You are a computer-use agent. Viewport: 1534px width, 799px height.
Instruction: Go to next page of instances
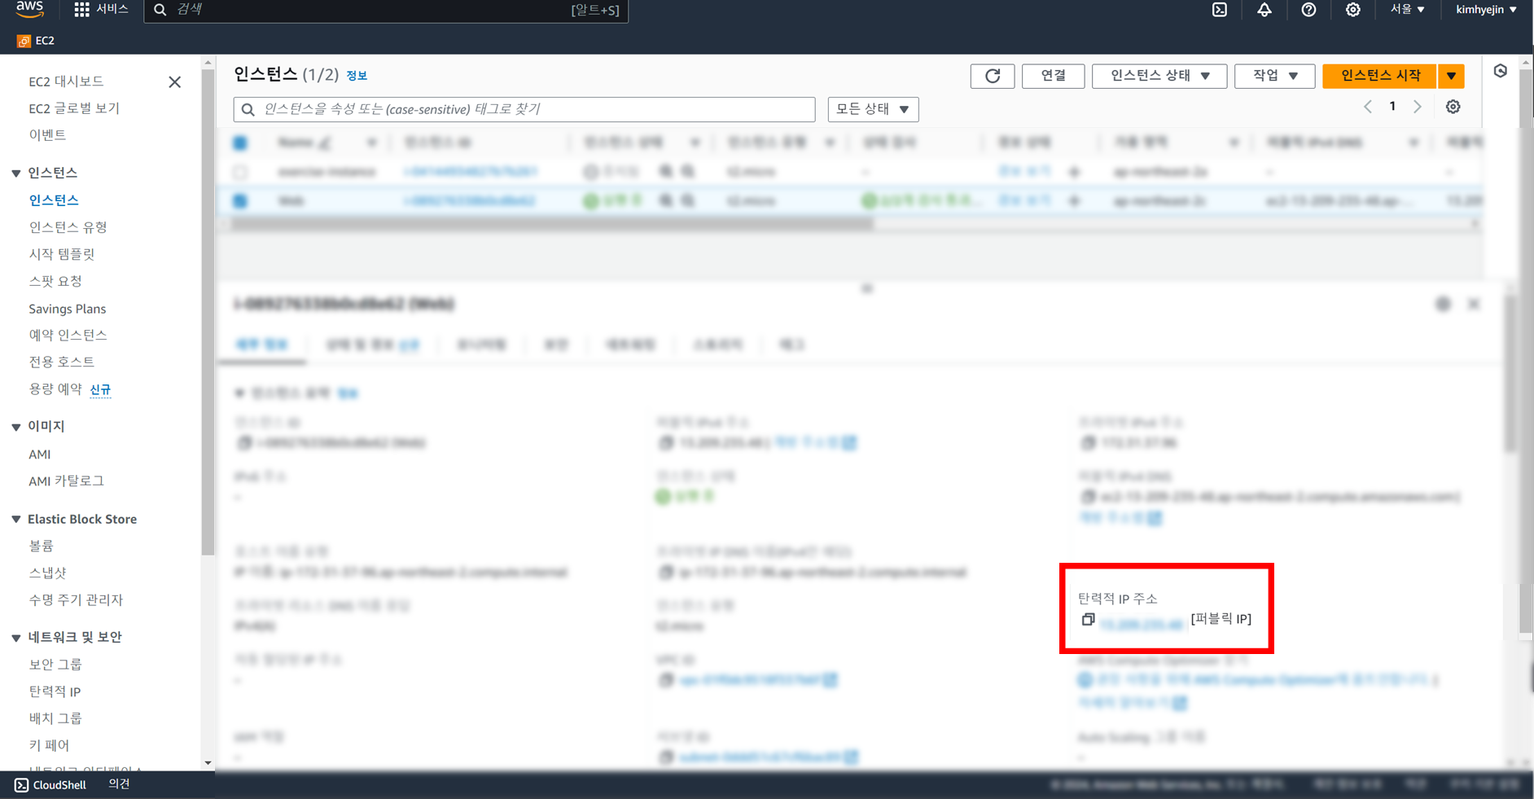pos(1418,107)
